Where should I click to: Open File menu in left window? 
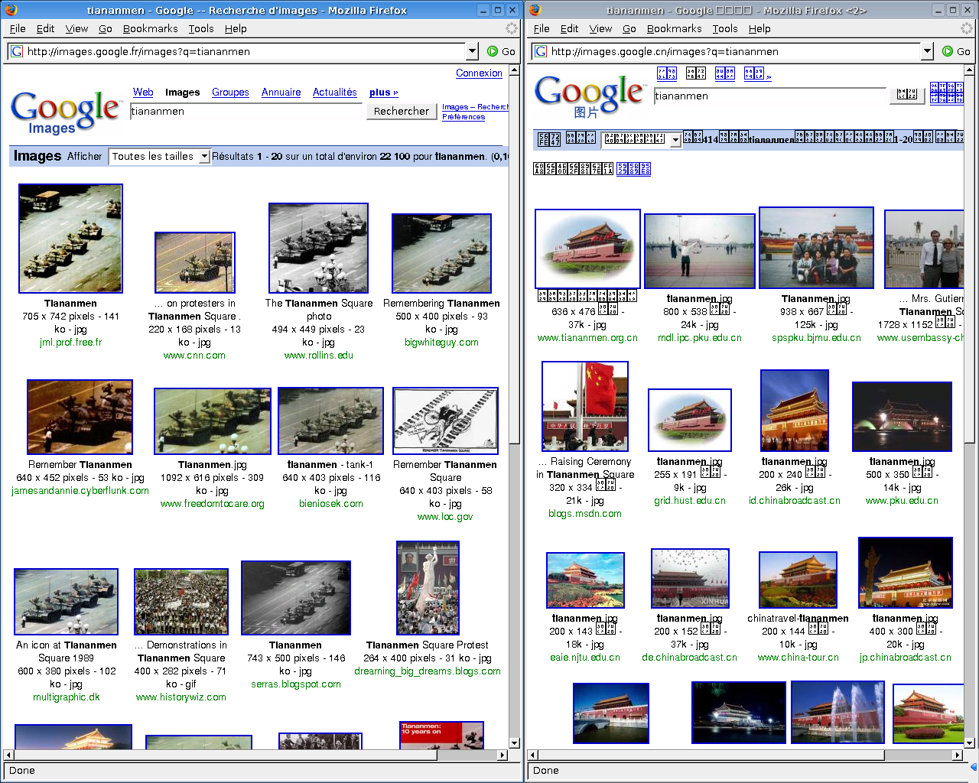point(18,28)
